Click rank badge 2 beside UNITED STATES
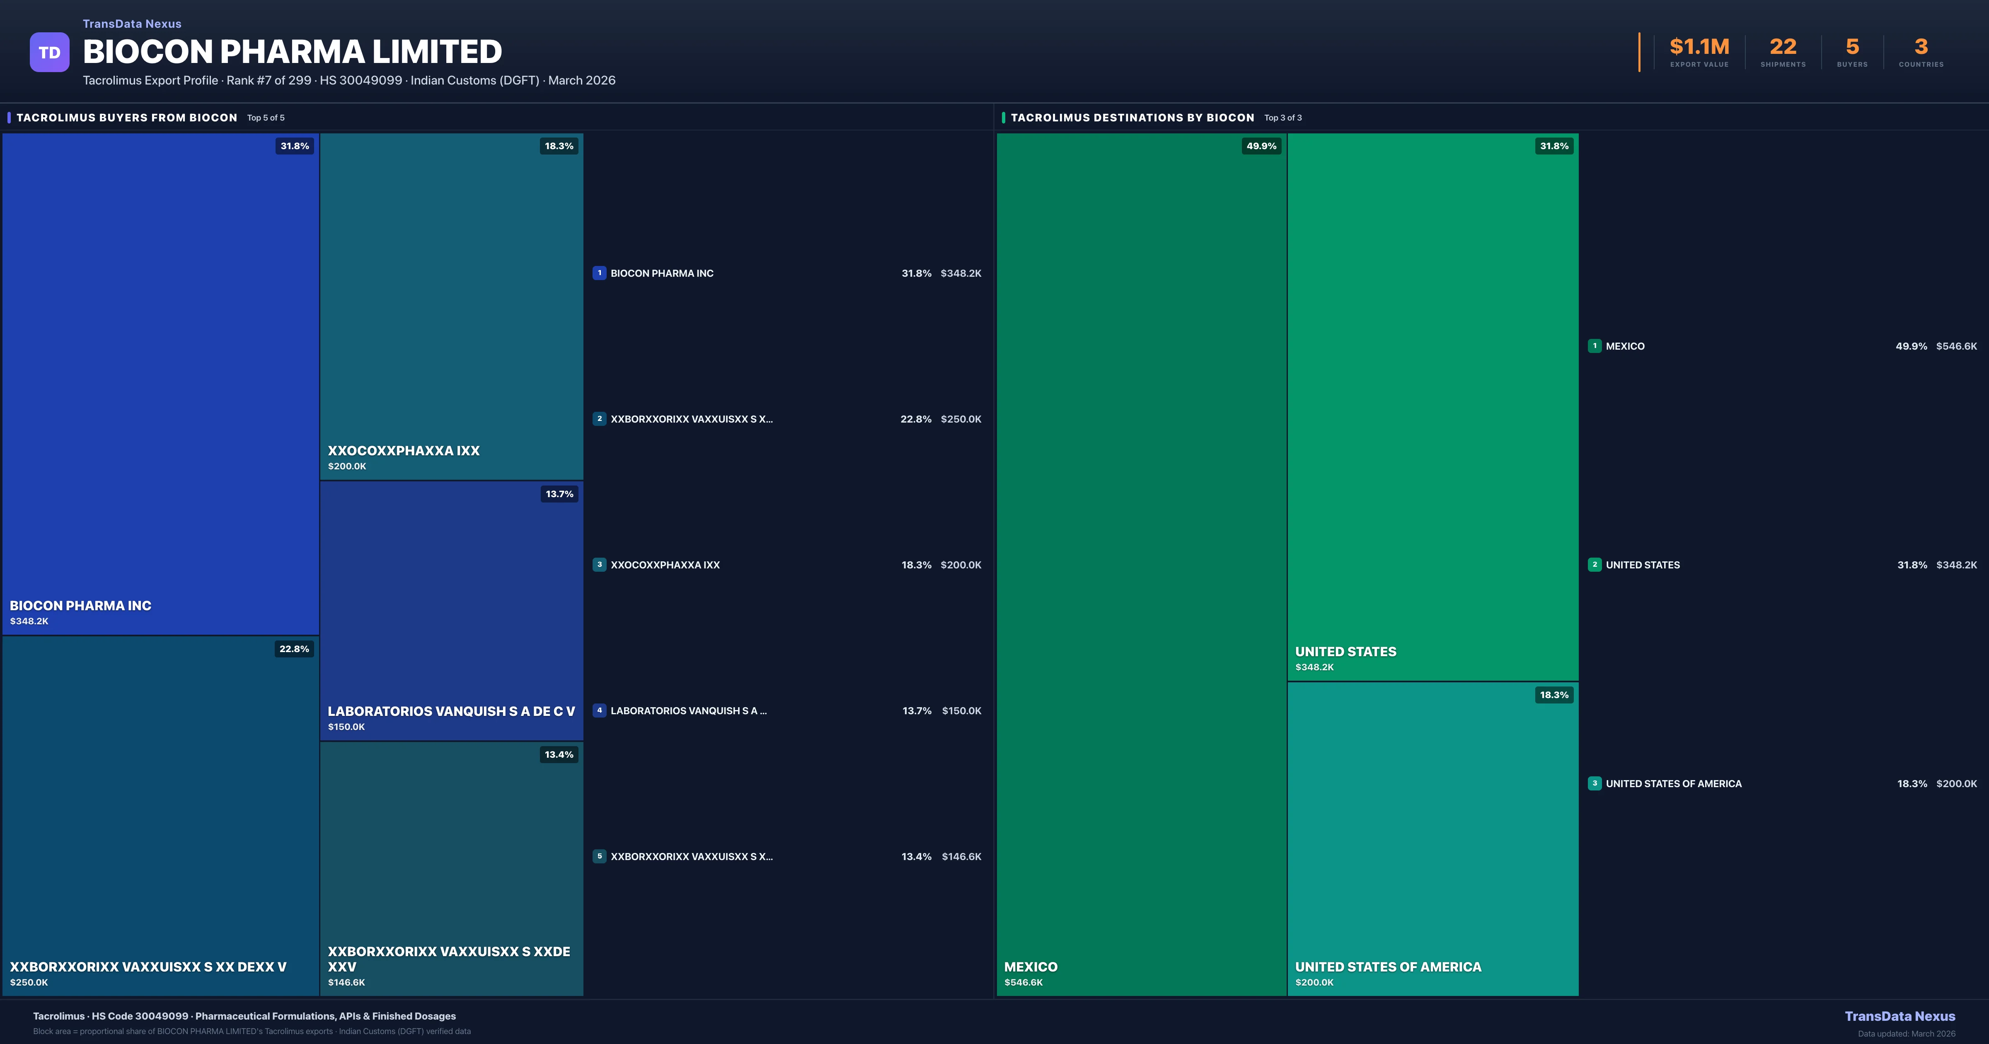The height and width of the screenshot is (1044, 1989). point(1595,565)
